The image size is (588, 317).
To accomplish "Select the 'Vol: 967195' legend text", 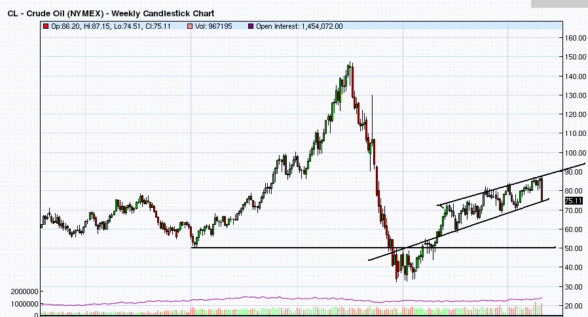I will (x=213, y=27).
